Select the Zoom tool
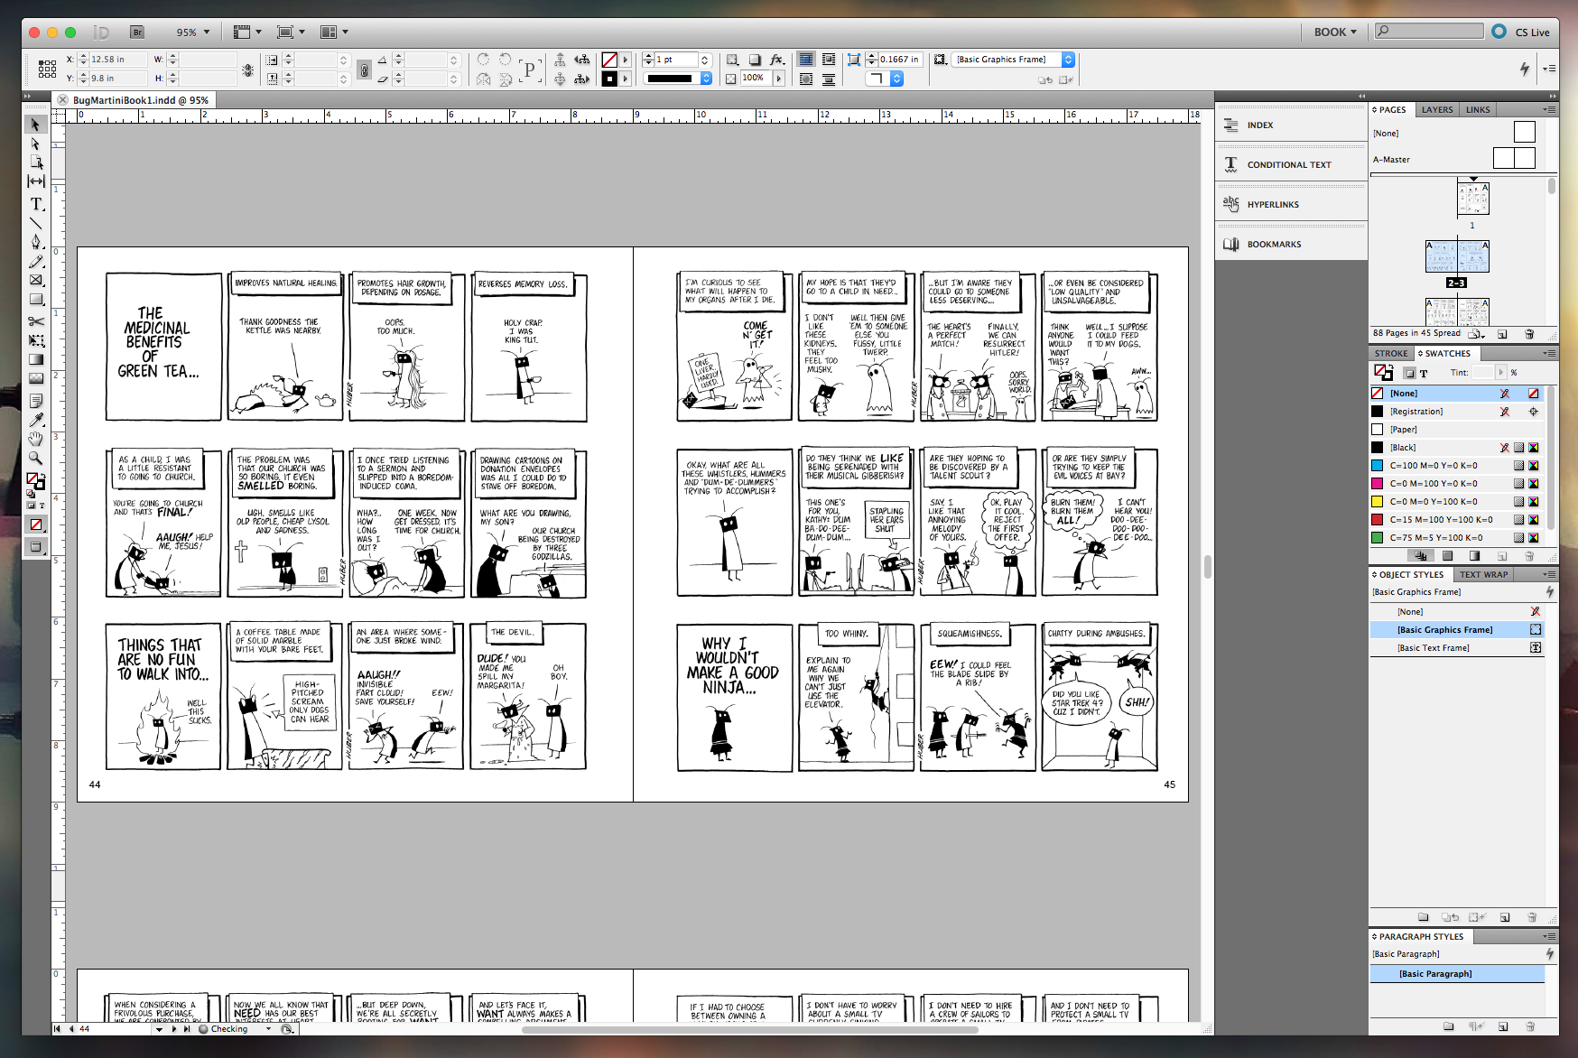 [35, 458]
